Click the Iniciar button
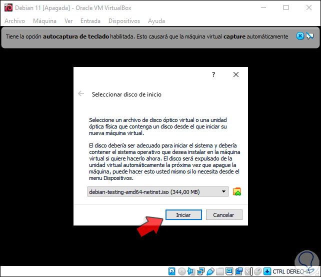 (x=183, y=215)
